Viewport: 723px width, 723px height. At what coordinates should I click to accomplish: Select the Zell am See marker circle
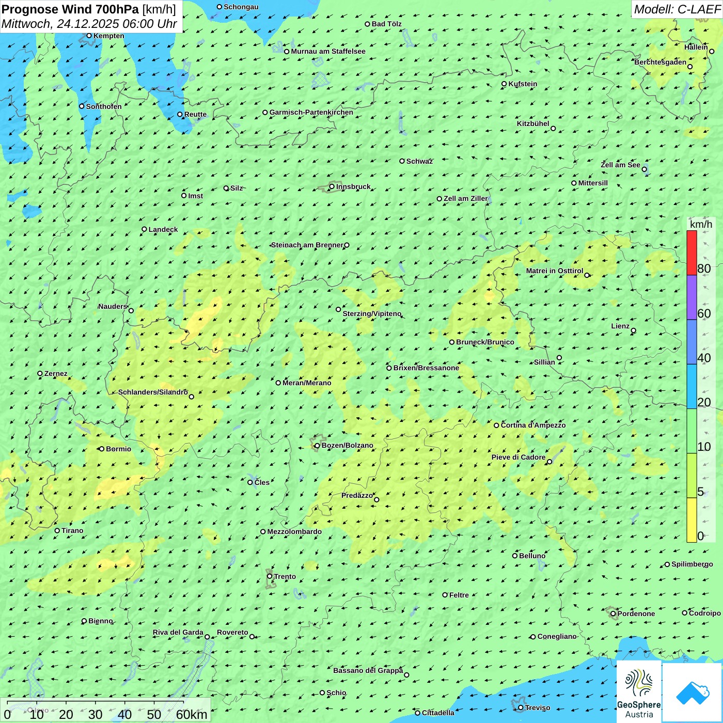(x=644, y=169)
